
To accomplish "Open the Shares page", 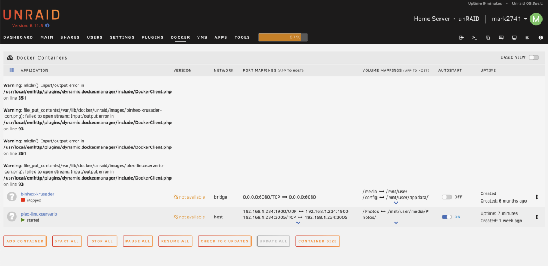I will (x=70, y=37).
